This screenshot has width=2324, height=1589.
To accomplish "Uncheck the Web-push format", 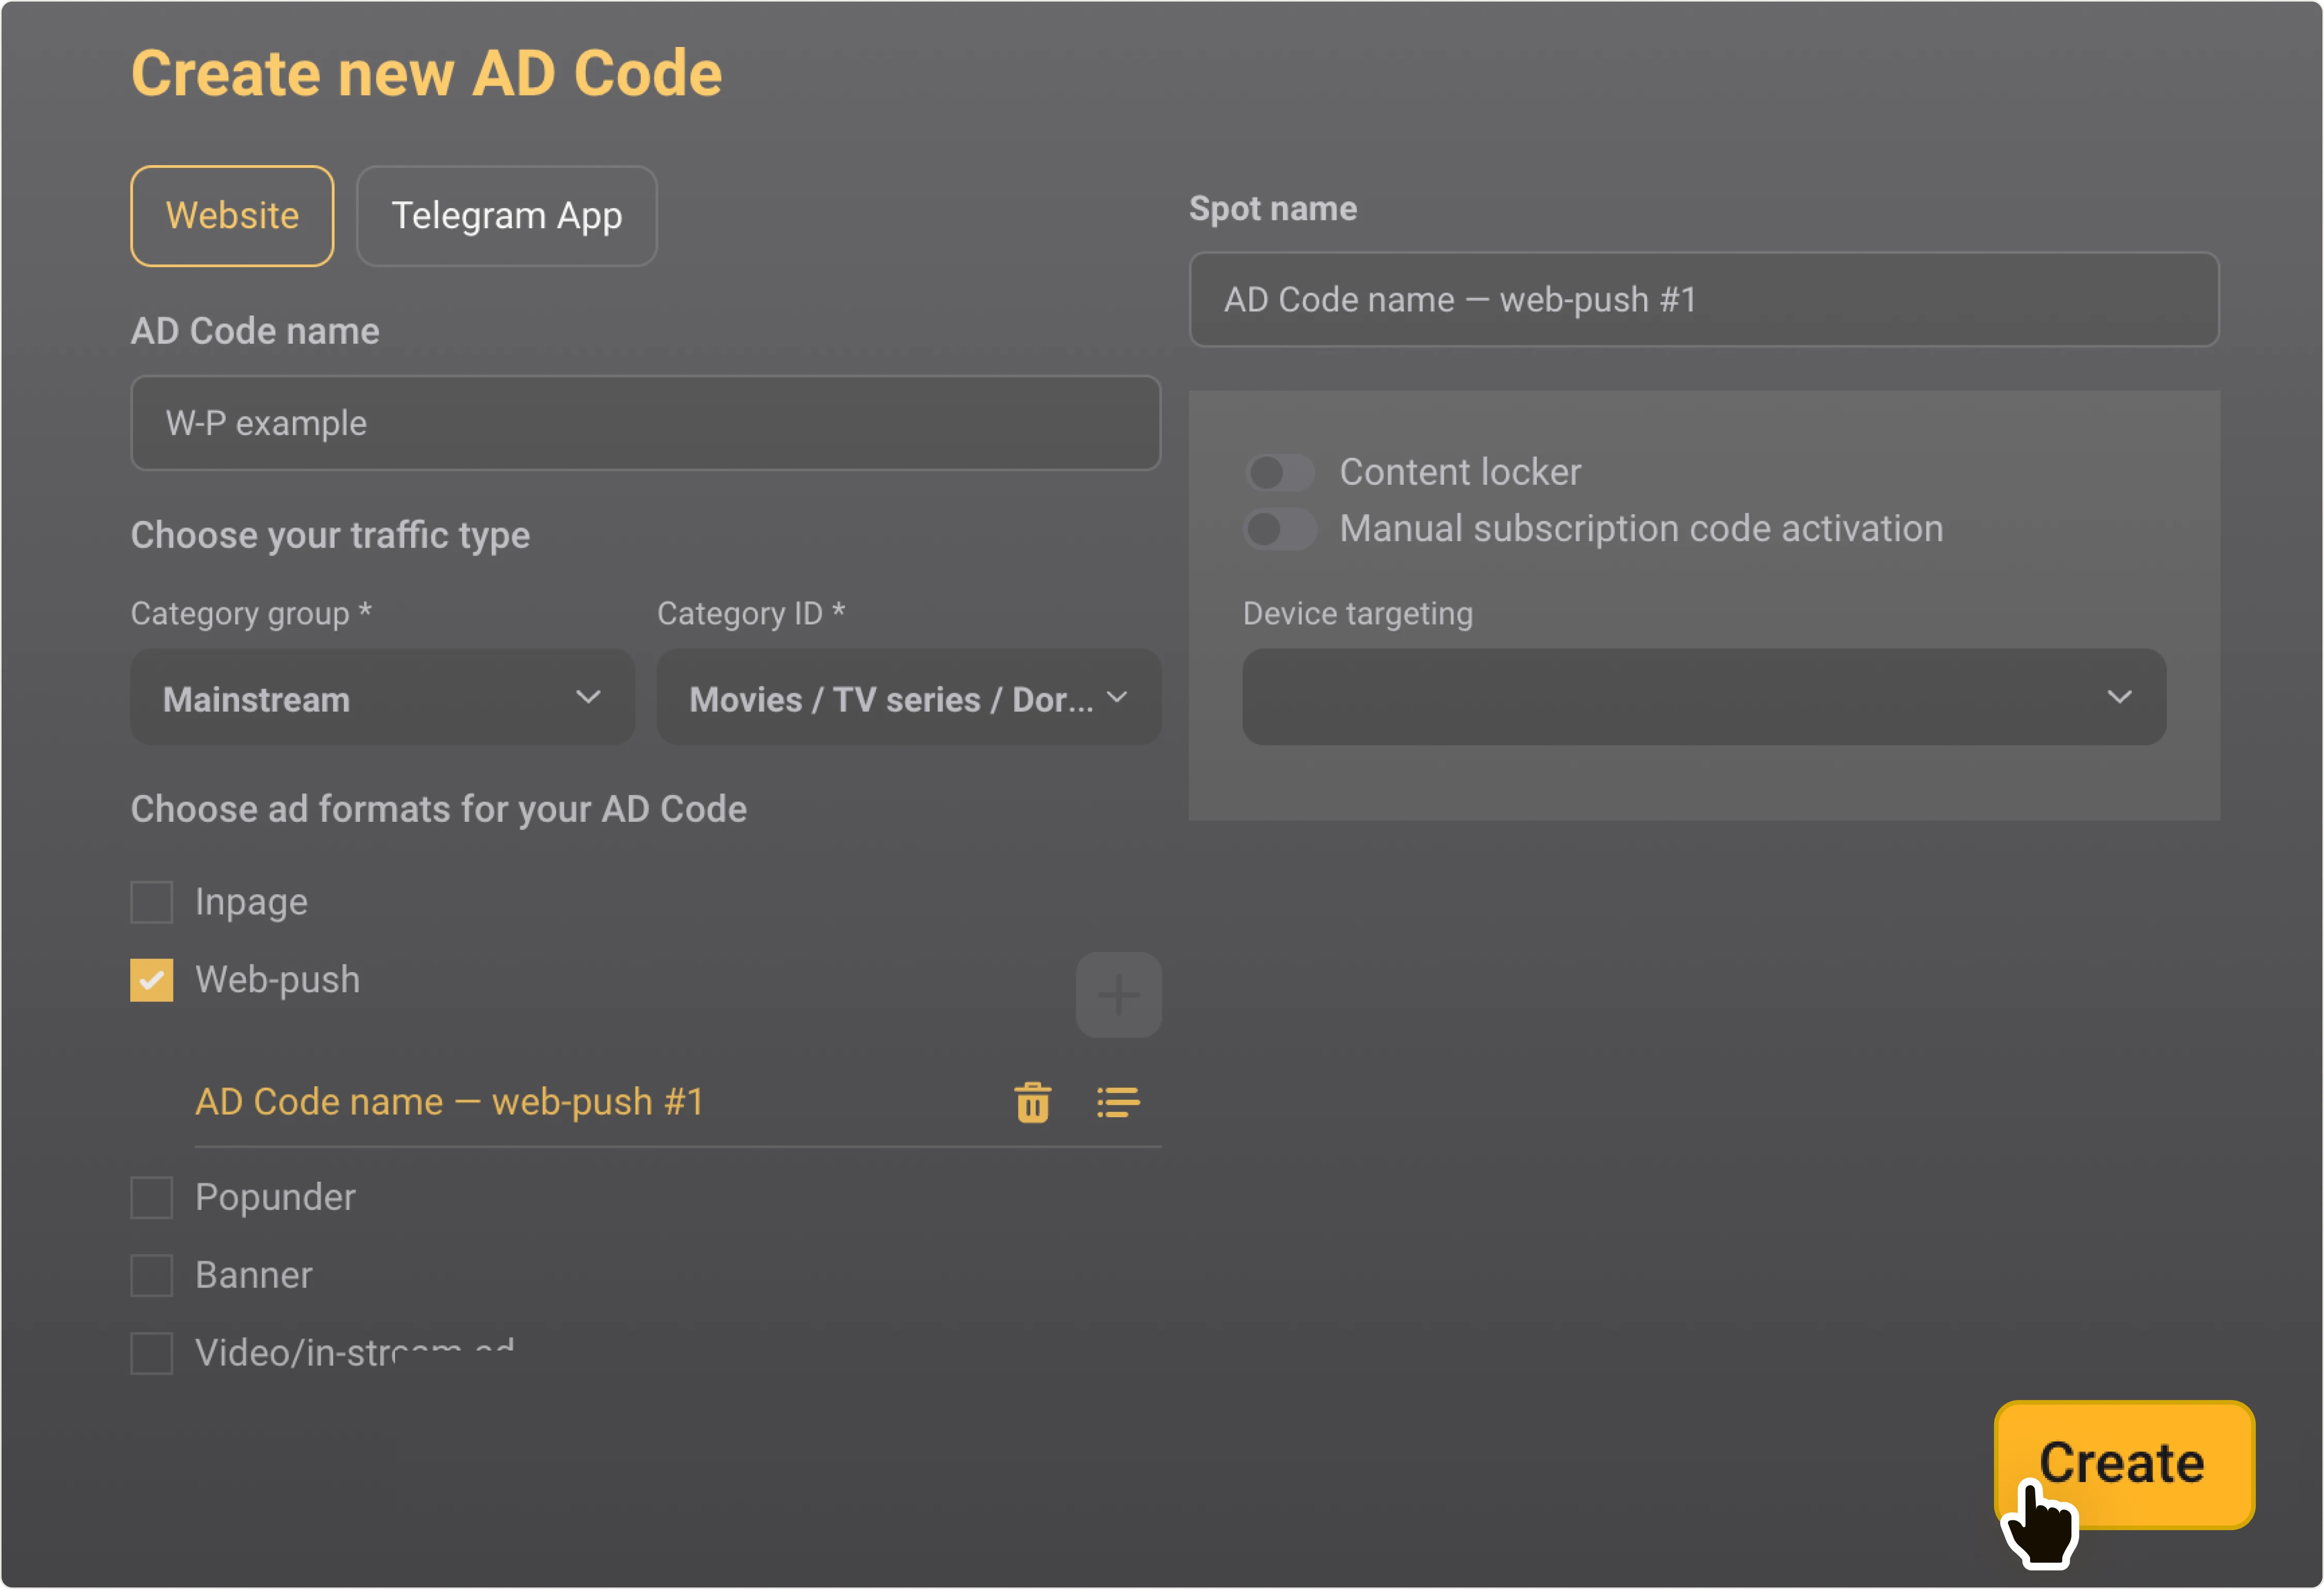I will pos(152,980).
